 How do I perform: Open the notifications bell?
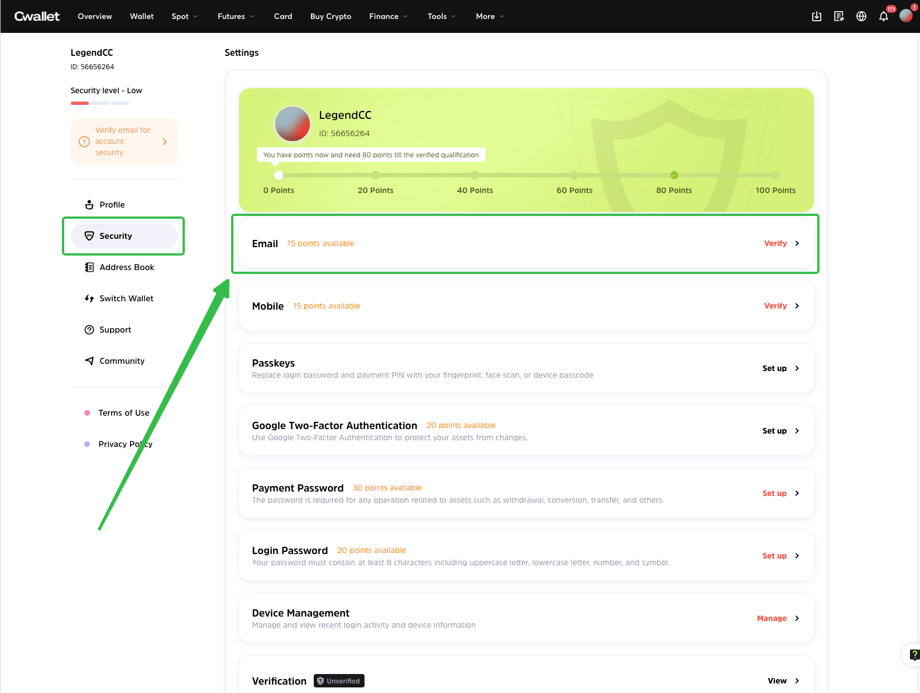(884, 16)
